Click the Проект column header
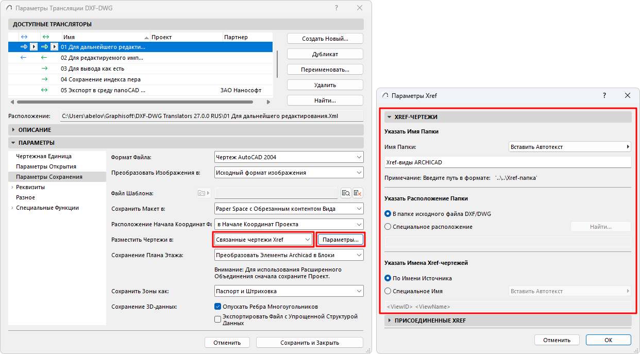Image resolution: width=640 pixels, height=354 pixels. (x=186, y=37)
